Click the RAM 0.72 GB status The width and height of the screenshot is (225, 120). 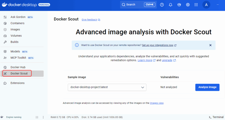point(58,117)
